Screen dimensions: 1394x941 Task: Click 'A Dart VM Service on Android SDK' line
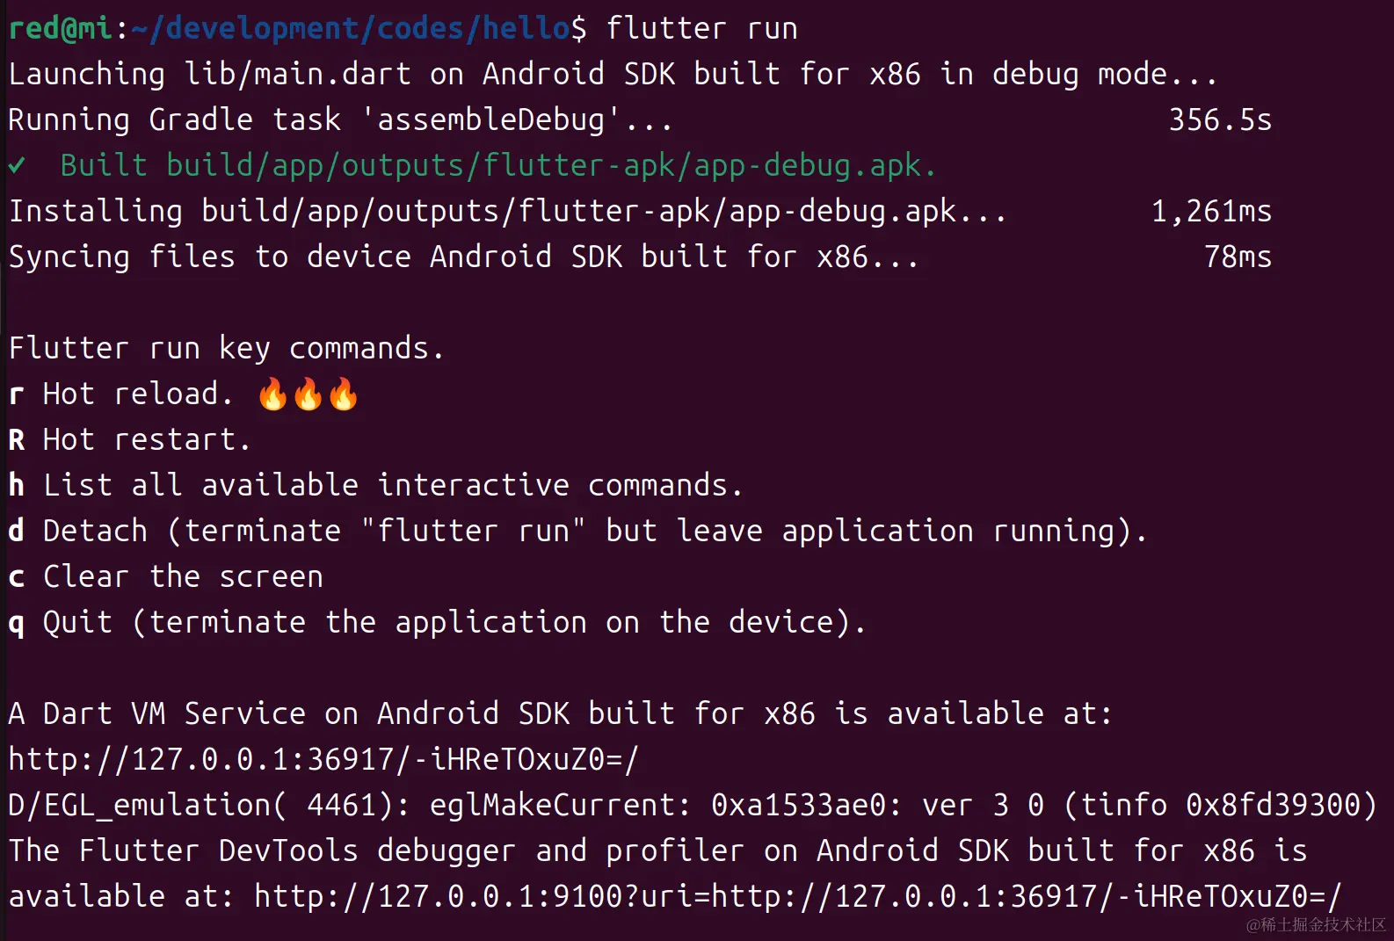pos(561,713)
